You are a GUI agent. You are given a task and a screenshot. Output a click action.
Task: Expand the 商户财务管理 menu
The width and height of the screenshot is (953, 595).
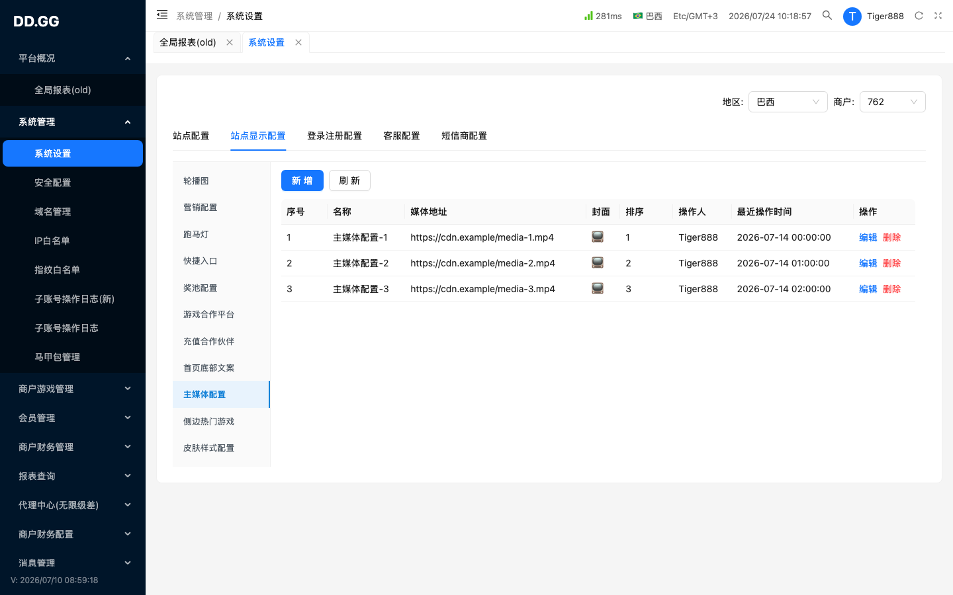73,447
